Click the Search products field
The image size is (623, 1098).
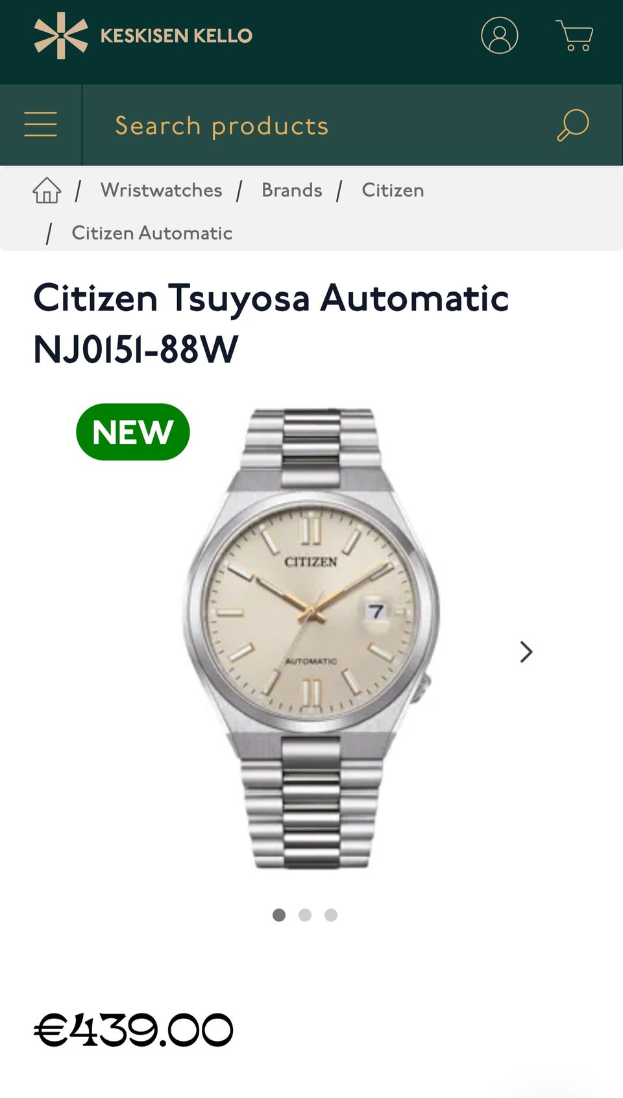(318, 125)
